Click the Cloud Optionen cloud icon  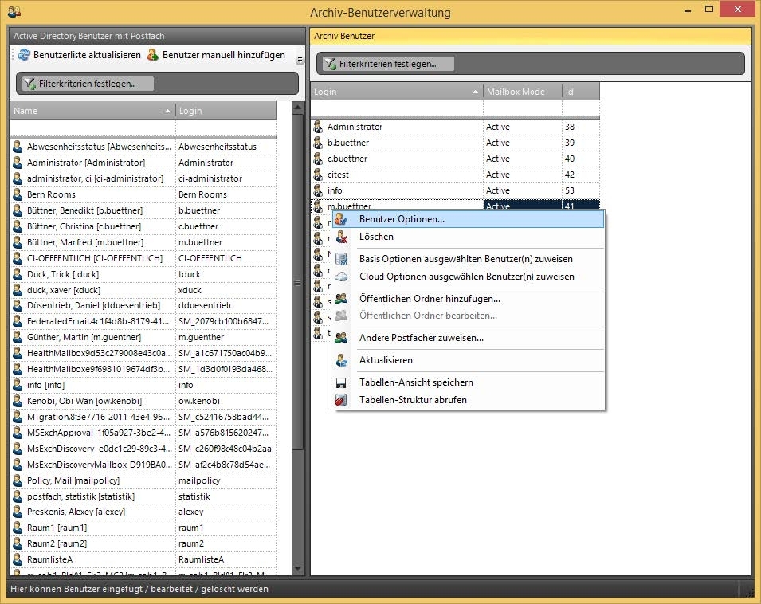click(342, 277)
